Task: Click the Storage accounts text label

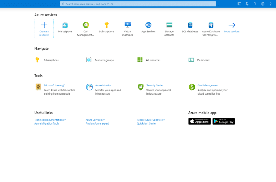Action: point(169,33)
